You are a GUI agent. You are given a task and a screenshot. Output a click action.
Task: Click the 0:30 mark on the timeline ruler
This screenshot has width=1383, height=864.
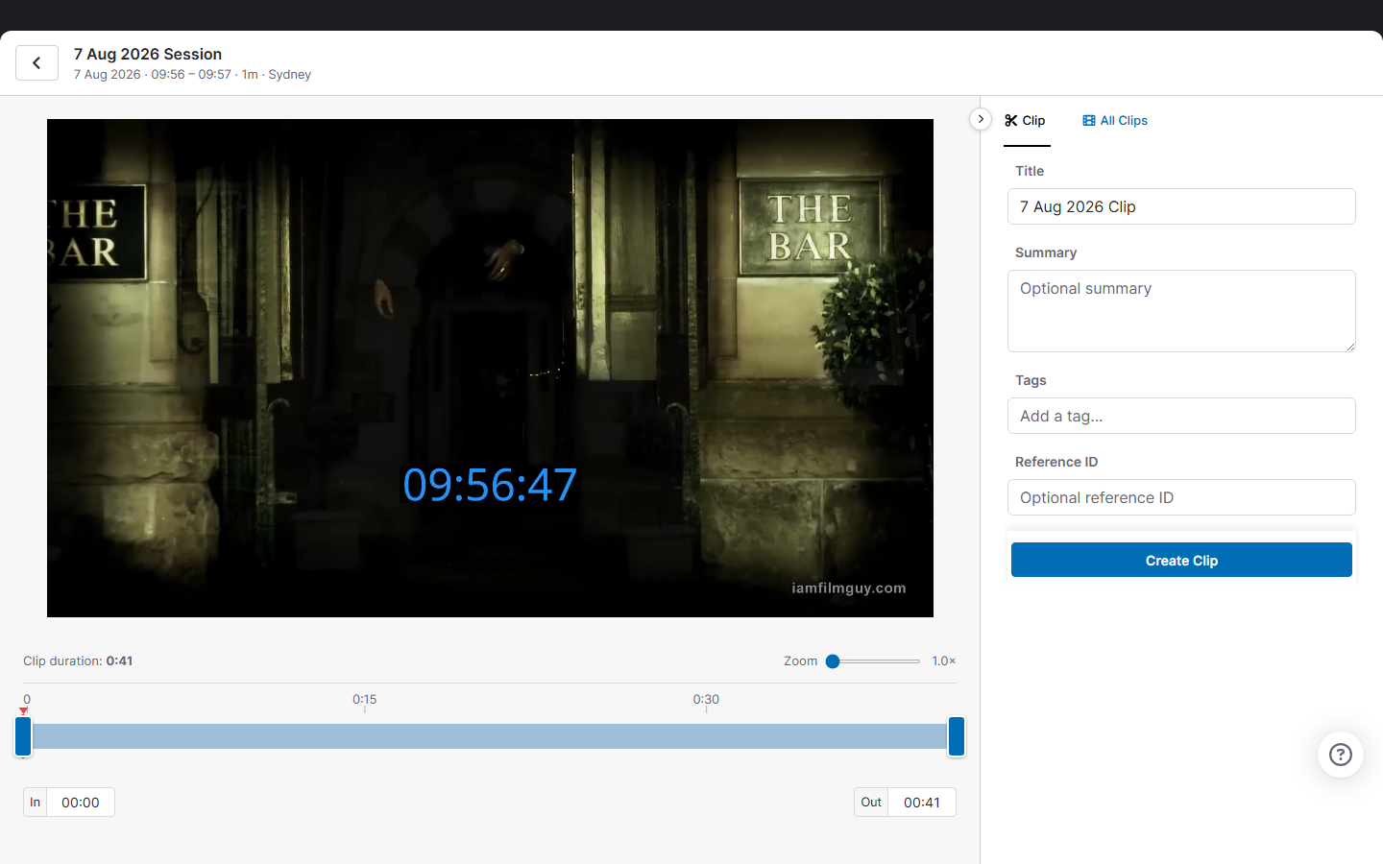pyautogui.click(x=706, y=700)
